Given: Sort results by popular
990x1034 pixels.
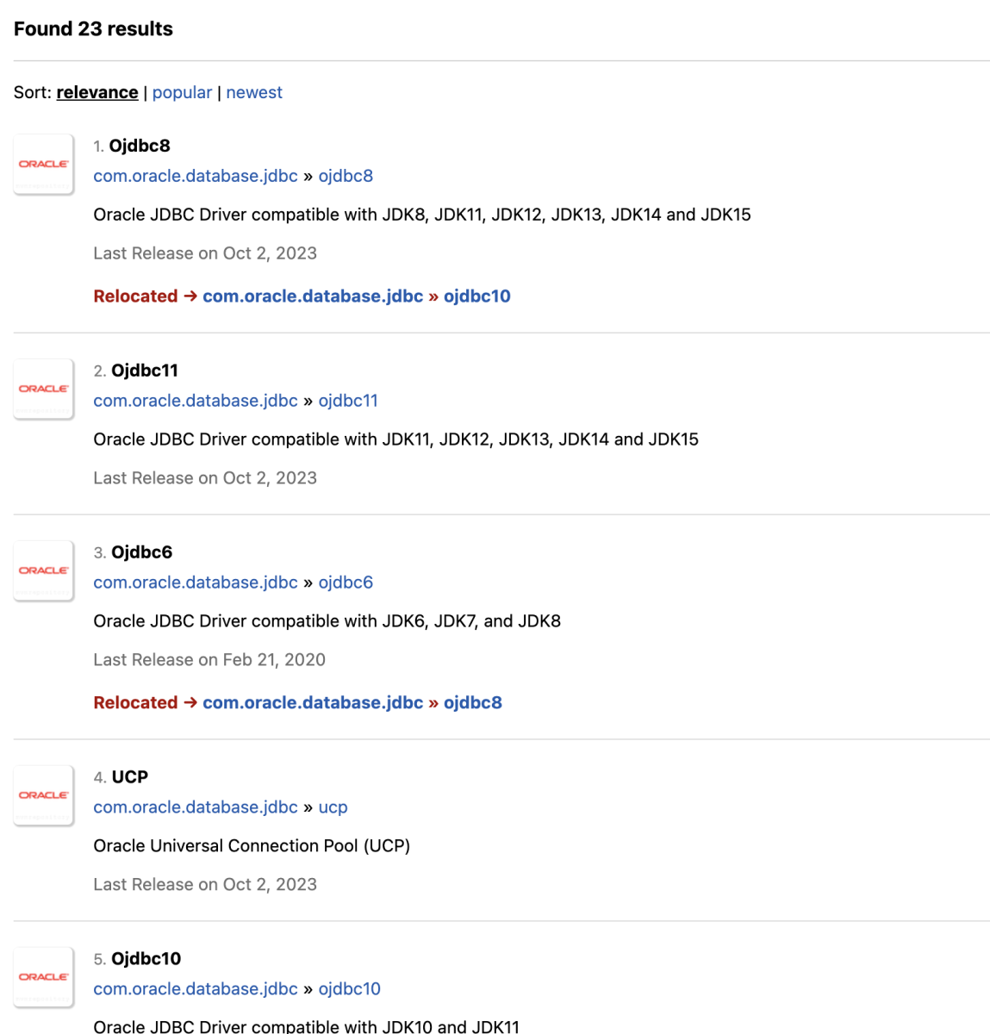Looking at the screenshot, I should (182, 92).
